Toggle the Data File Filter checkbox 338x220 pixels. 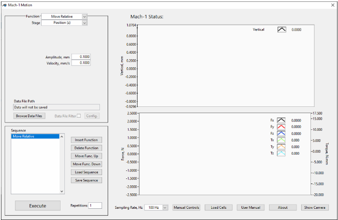79,116
